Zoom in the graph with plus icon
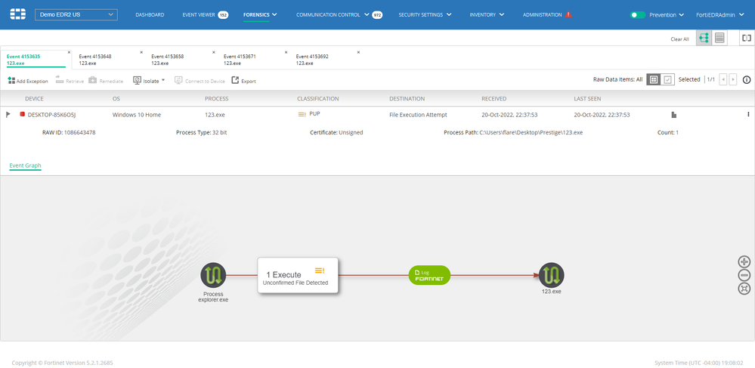Screen dimensions: 755x368 [744, 262]
